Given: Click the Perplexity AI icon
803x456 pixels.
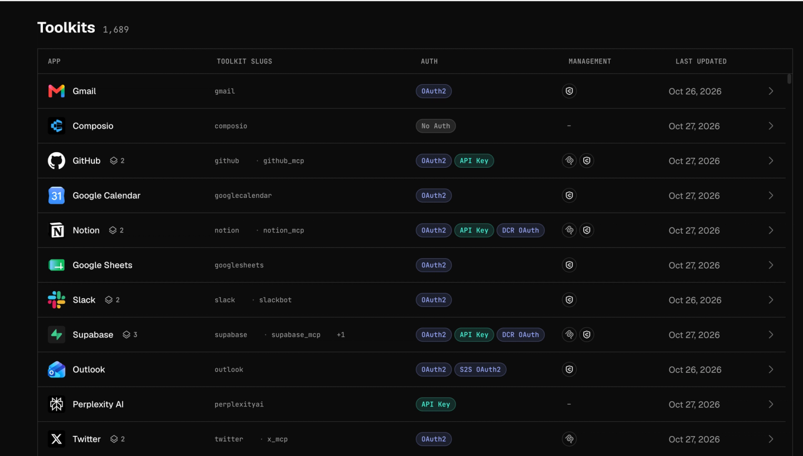Looking at the screenshot, I should click(x=56, y=404).
